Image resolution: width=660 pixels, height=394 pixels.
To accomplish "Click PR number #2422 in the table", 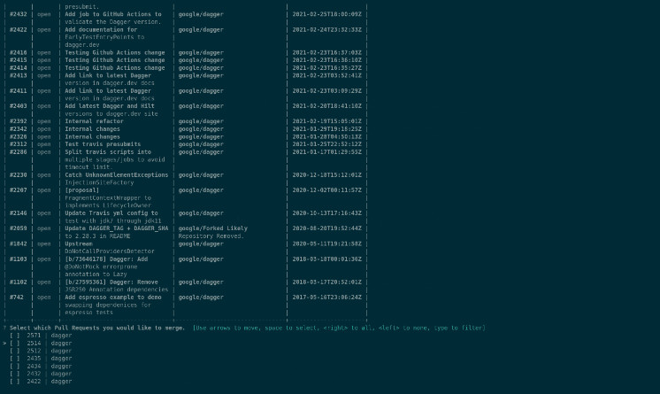I will tap(18, 29).
